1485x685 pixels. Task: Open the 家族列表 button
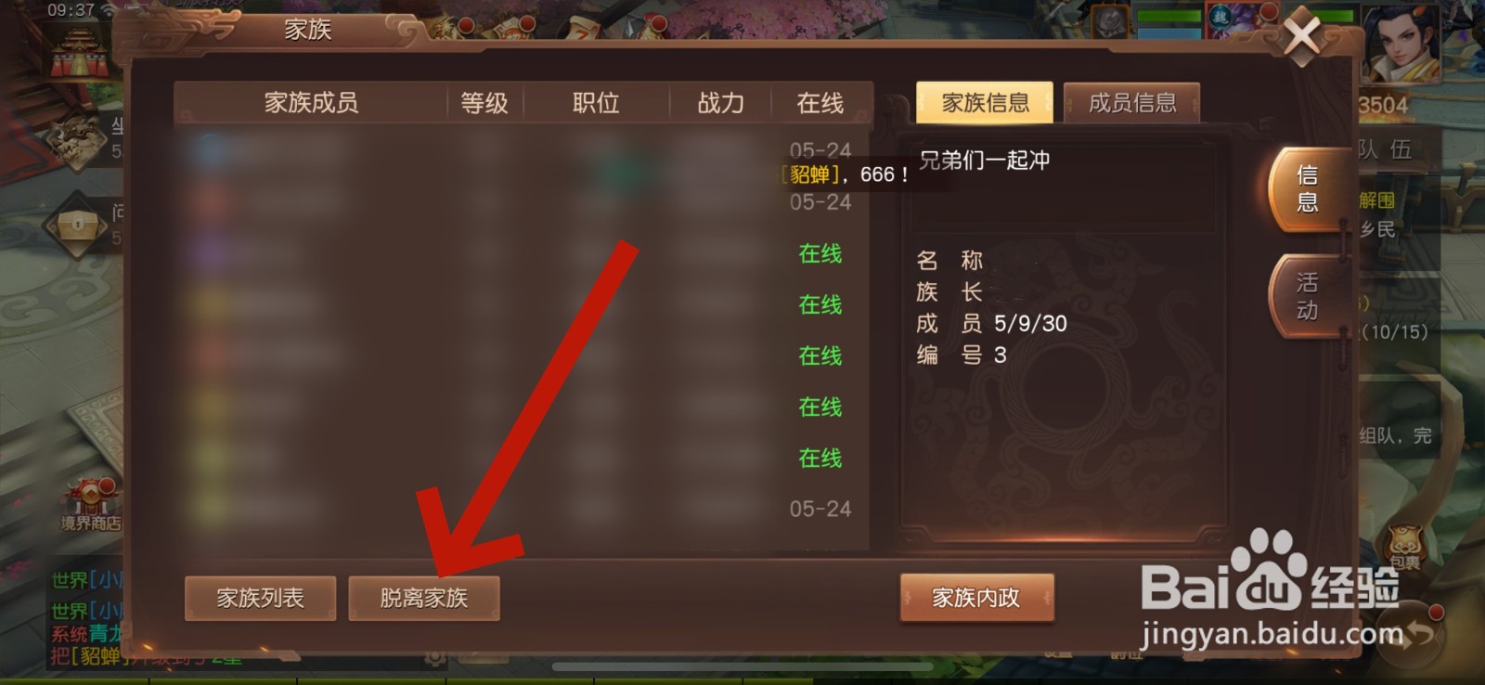(x=261, y=598)
